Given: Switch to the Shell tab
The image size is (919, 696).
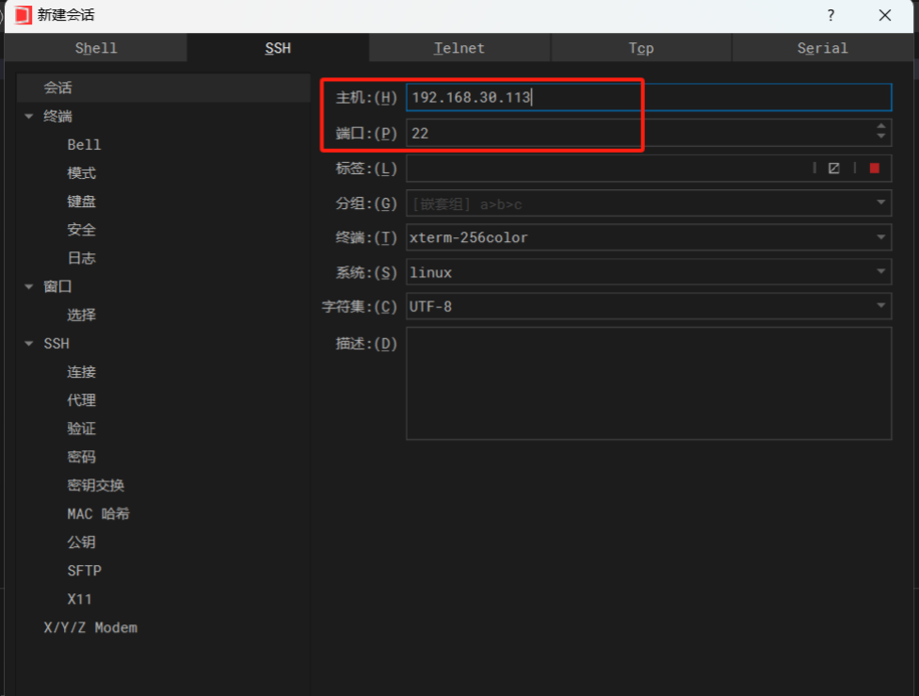Looking at the screenshot, I should [x=96, y=48].
